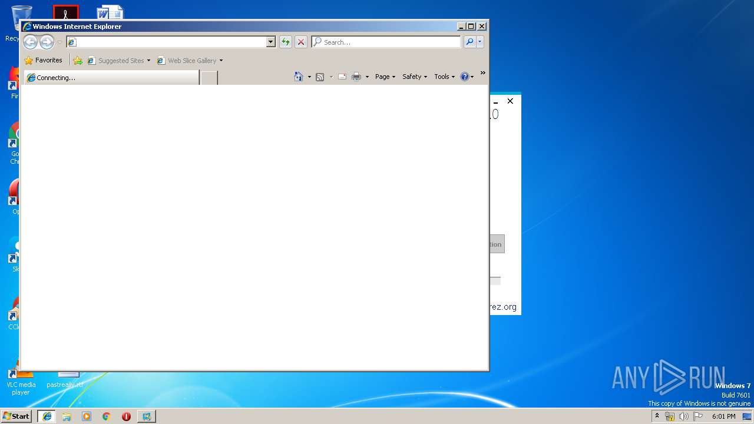This screenshot has width=754, height=424.
Task: Open the recent pages dropdown beside Forward
Action: (59, 42)
